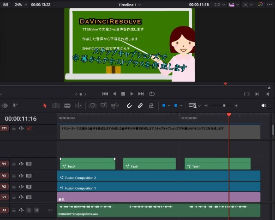Viewport: 275px width, 220px height.
Task: Activate the Trim Edit Mode tool
Action: coord(56,105)
